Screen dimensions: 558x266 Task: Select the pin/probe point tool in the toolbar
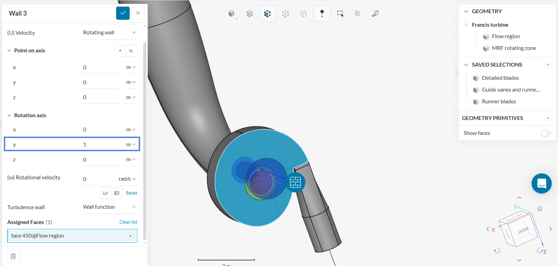point(322,14)
